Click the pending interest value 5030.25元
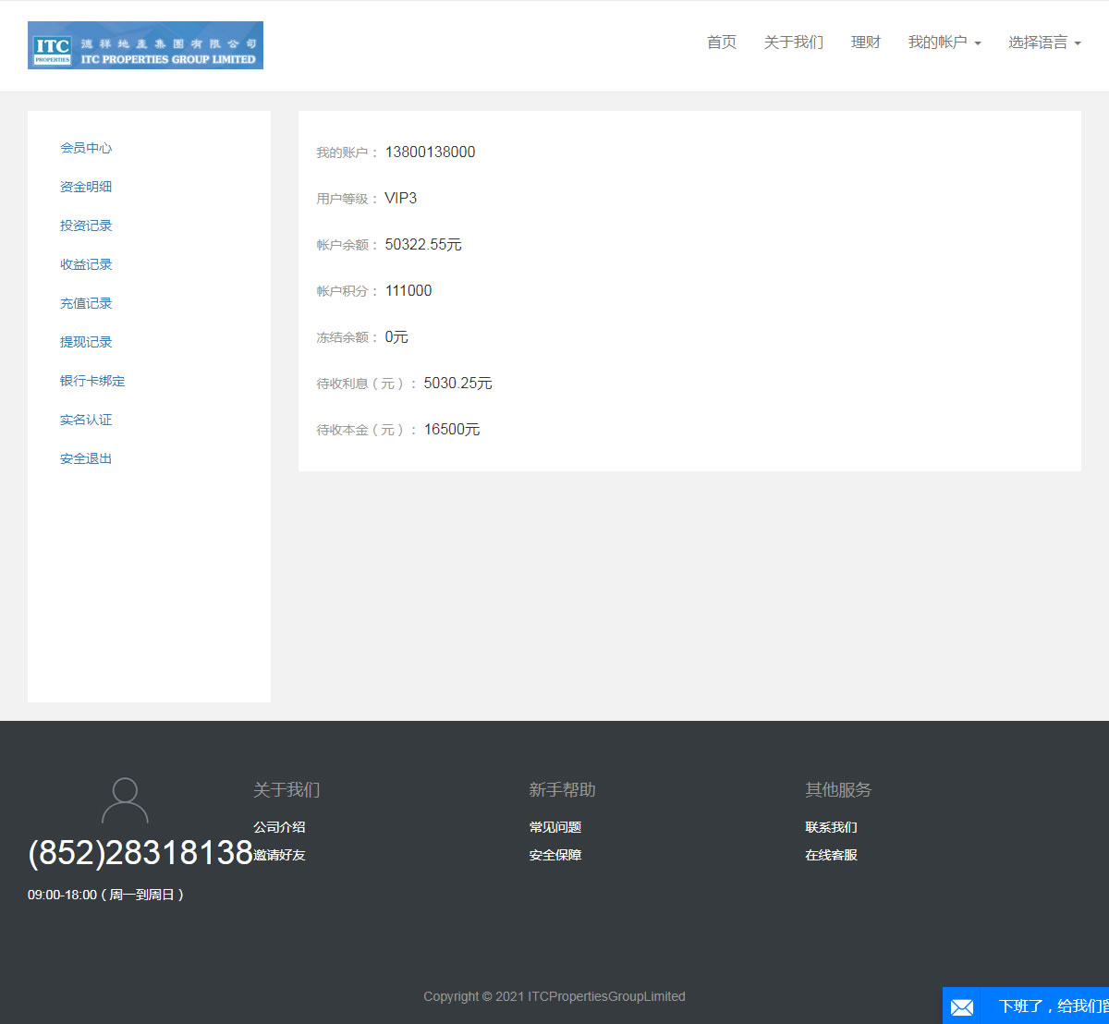 click(458, 383)
